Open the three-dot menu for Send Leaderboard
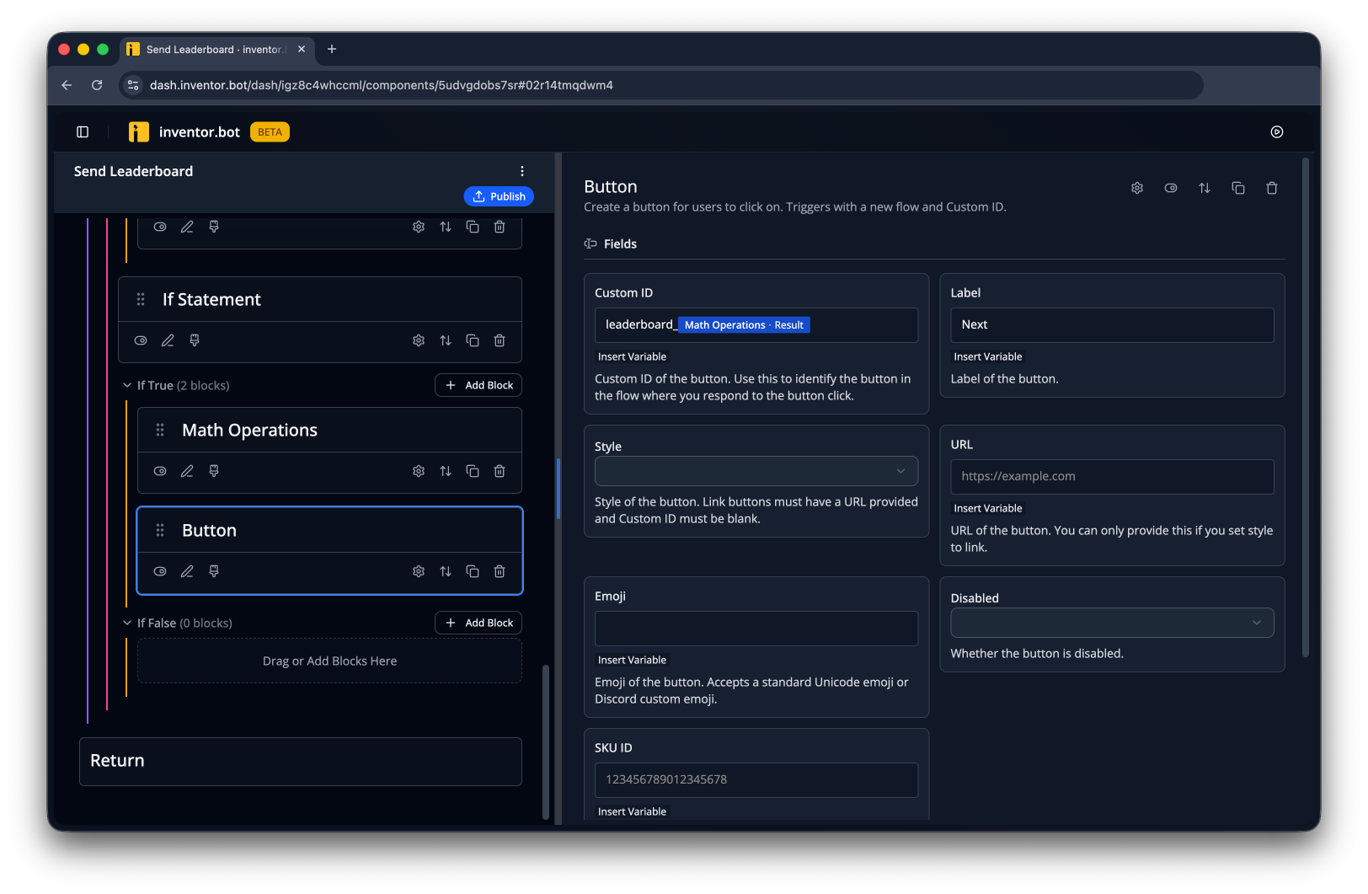The width and height of the screenshot is (1368, 894). [x=522, y=171]
